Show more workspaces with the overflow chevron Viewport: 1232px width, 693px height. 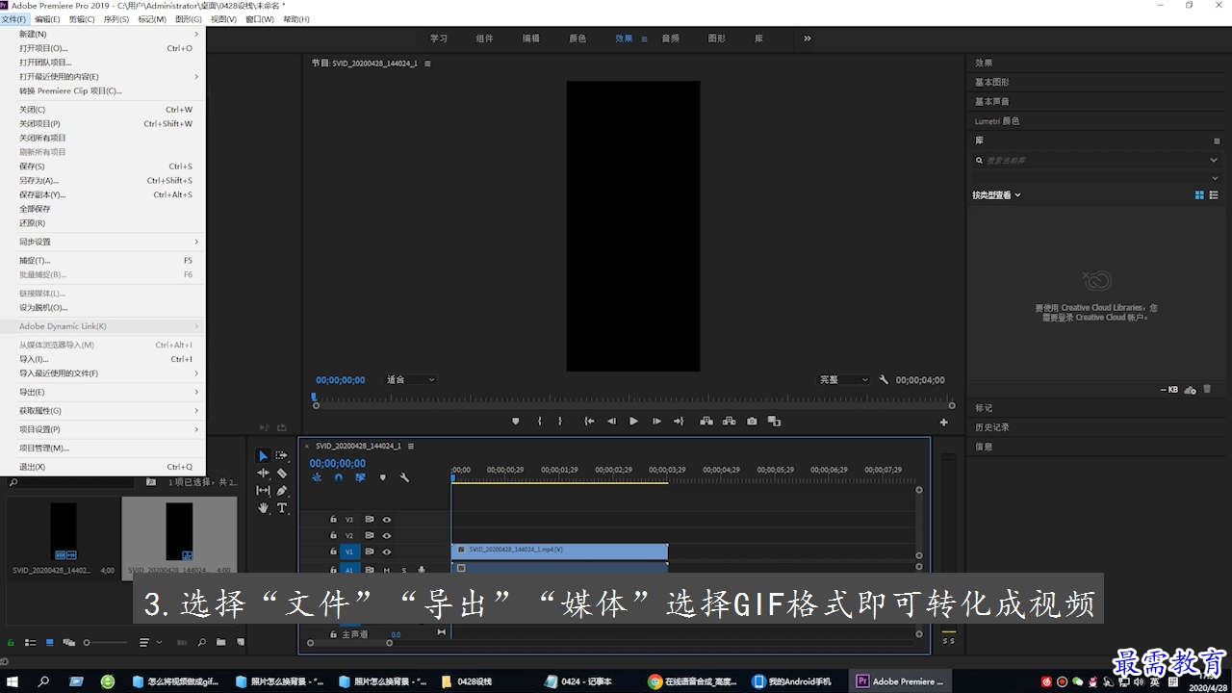point(807,38)
